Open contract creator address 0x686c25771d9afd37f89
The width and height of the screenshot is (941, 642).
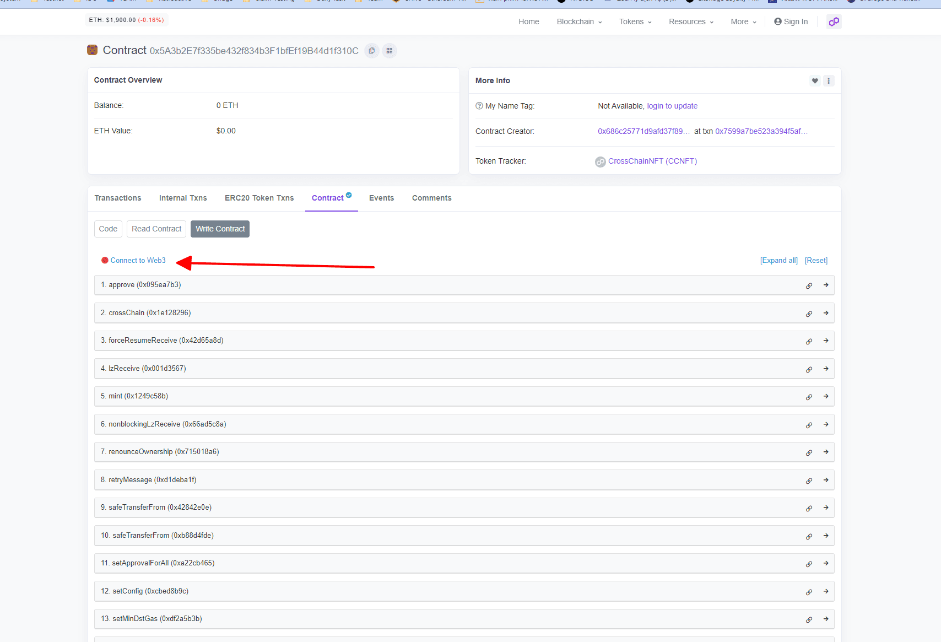[643, 131]
